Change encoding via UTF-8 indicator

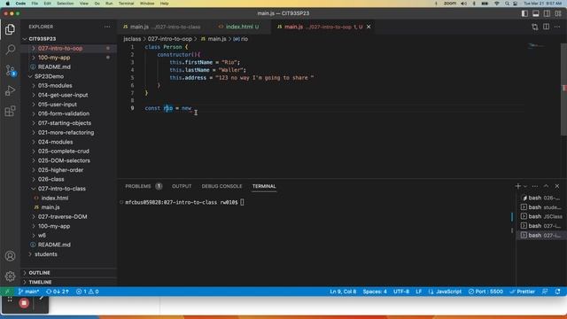point(401,292)
